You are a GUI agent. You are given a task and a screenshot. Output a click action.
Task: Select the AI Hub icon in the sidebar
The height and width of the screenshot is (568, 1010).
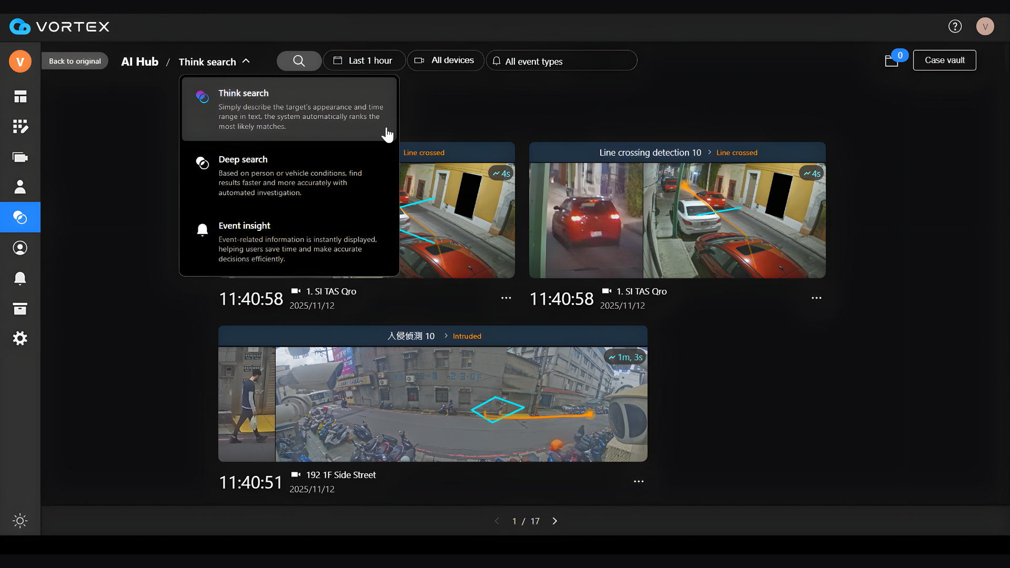point(20,217)
